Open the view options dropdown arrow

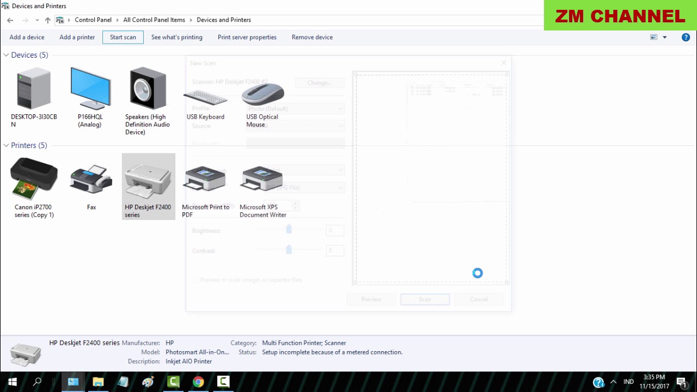click(x=664, y=37)
